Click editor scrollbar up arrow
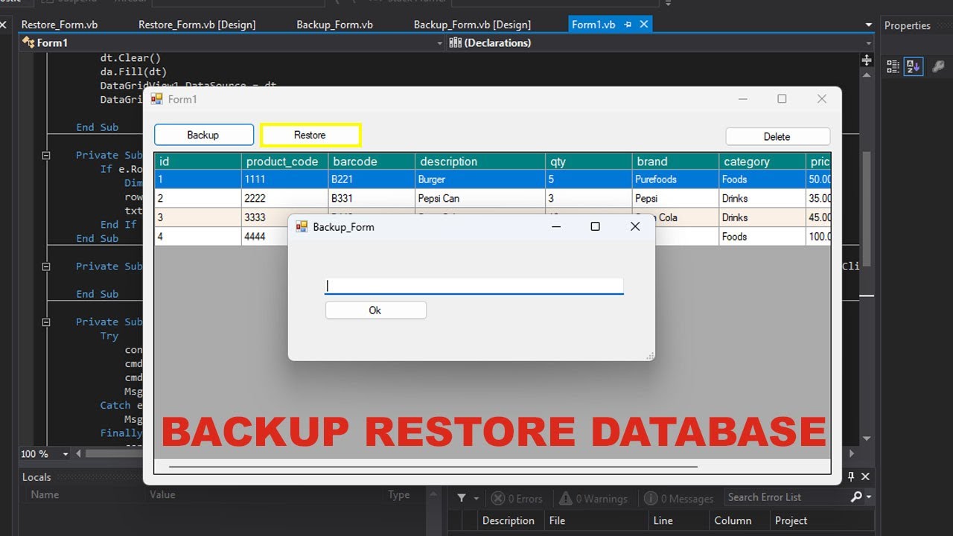 (x=867, y=75)
